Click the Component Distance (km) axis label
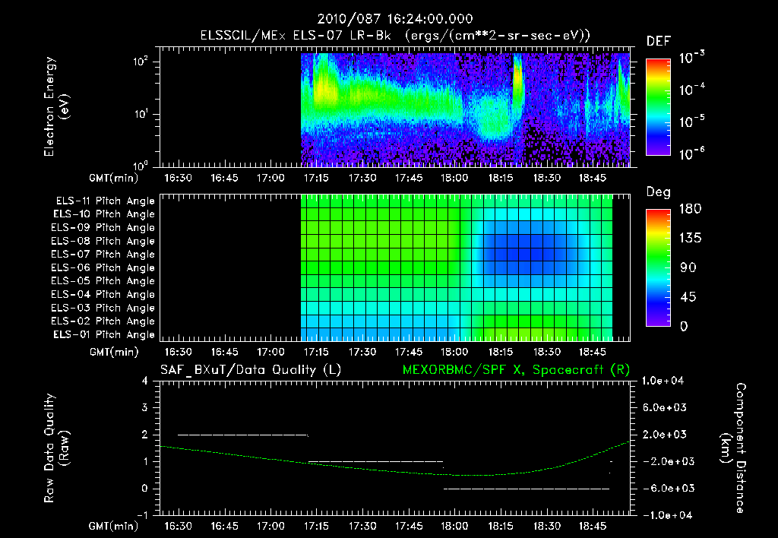Image resolution: width=778 pixels, height=538 pixels. tap(733, 448)
